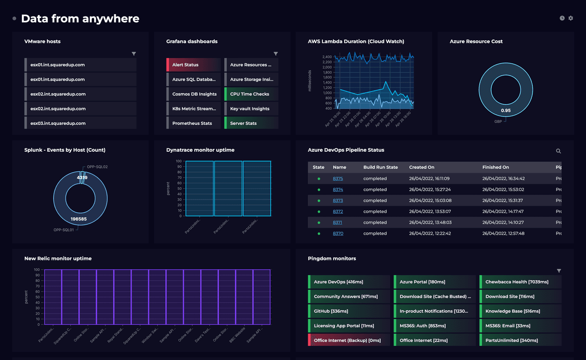Image resolution: width=586 pixels, height=360 pixels.
Task: Open Chewbacca Health [7039ms] monitor
Action: [x=521, y=281]
